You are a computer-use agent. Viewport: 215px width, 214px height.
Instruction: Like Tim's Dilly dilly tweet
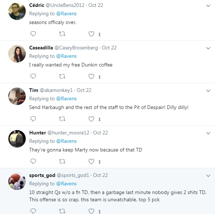91,119
